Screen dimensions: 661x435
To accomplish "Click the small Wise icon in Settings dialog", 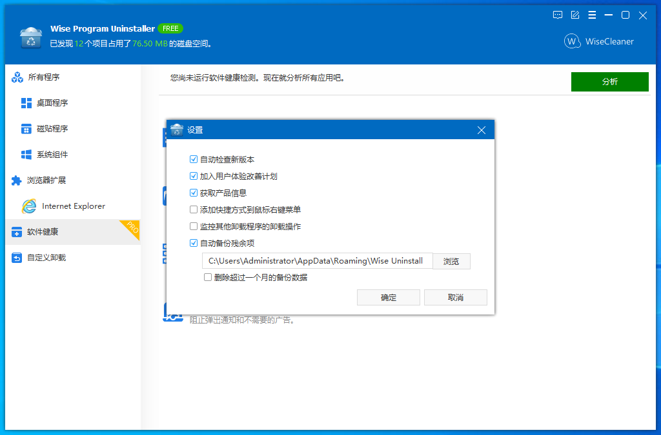I will [176, 130].
